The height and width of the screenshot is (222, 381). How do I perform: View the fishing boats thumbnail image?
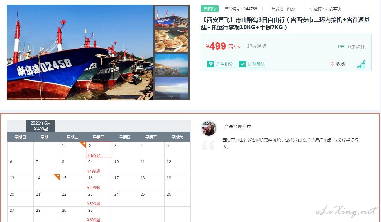tap(172, 17)
